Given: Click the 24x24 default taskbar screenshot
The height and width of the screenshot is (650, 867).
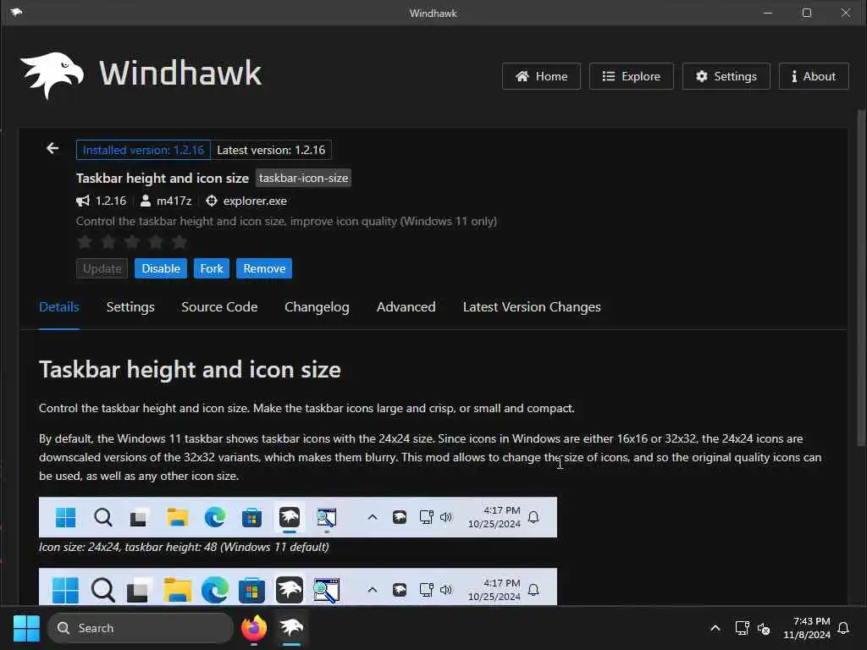Looking at the screenshot, I should pos(298,517).
